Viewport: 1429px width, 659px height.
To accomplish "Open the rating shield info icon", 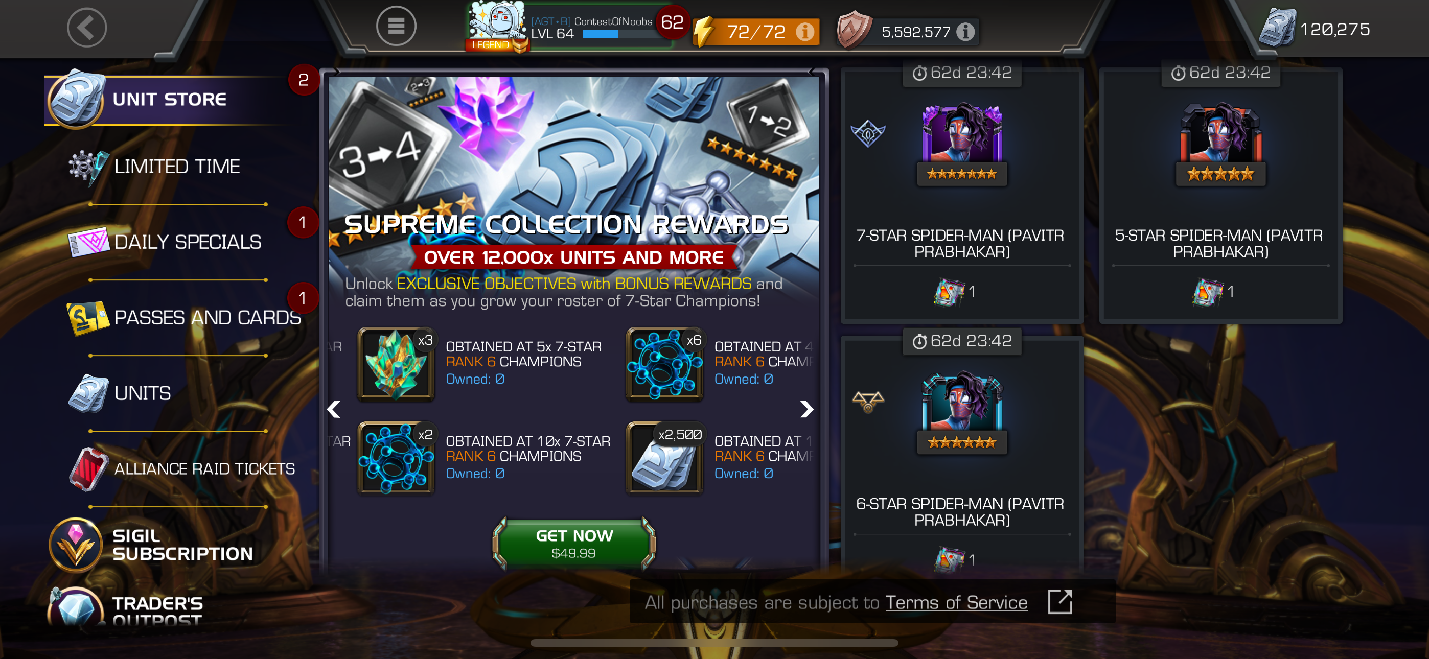I will 965,32.
